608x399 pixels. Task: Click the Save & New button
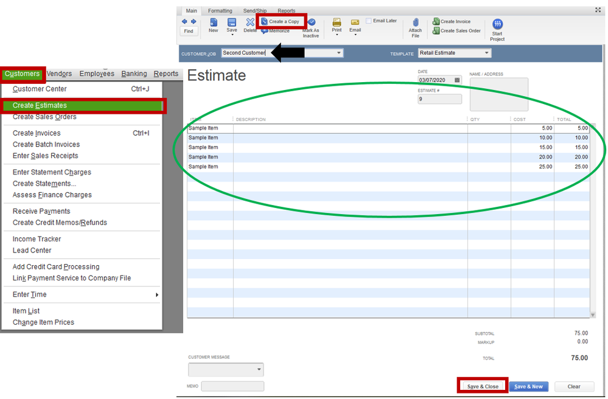[x=528, y=387]
